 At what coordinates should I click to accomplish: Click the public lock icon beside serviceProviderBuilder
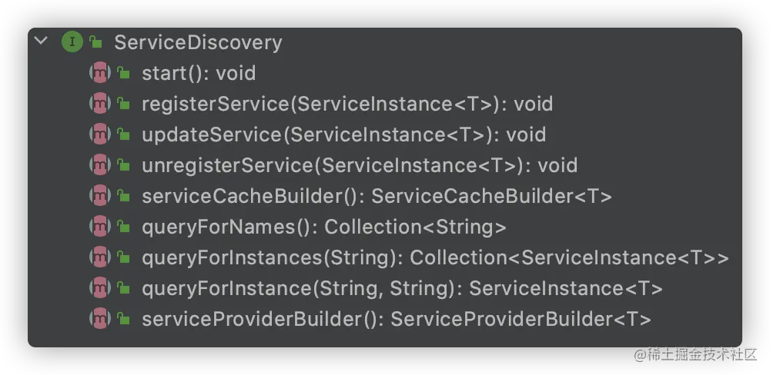coord(123,319)
